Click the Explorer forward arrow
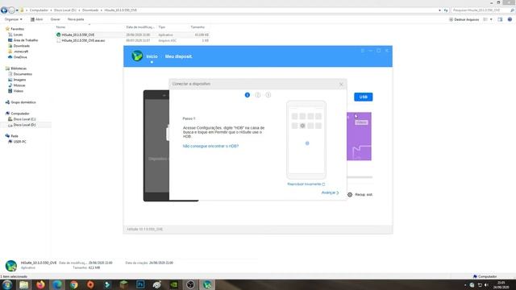Screen dimensions: 516x290 click(11, 10)
